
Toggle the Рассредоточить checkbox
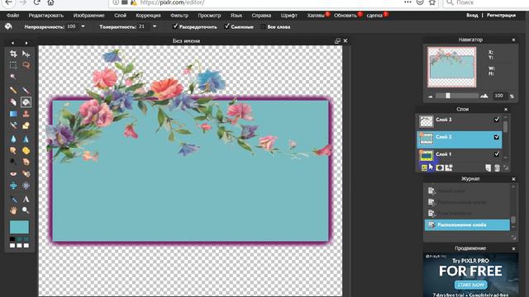point(175,26)
